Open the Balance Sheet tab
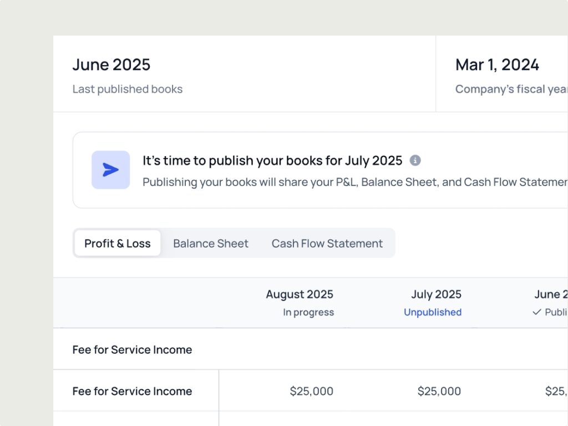Viewport: 568px width, 426px height. (x=211, y=243)
